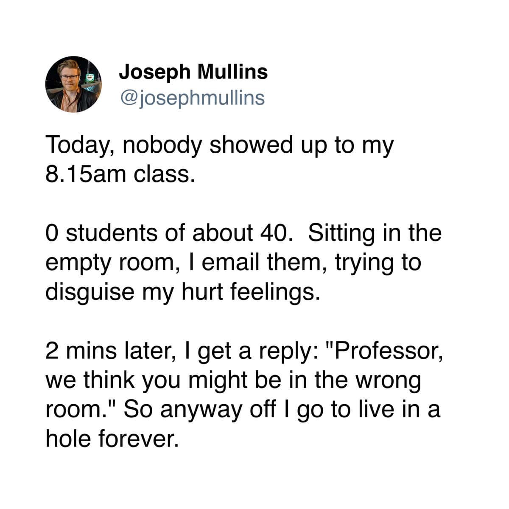
Task: Click the final line "hole forever."
Action: click(x=111, y=439)
